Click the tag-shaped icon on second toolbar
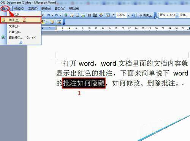Screen dimensions: 190x141 [52, 22]
